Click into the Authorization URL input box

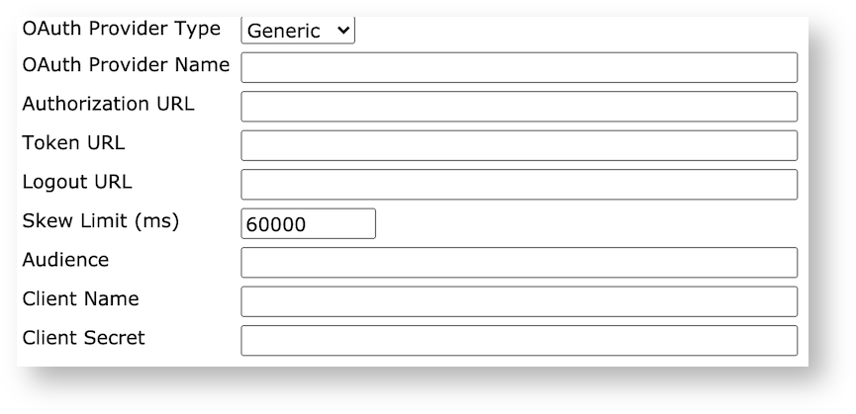(x=519, y=107)
